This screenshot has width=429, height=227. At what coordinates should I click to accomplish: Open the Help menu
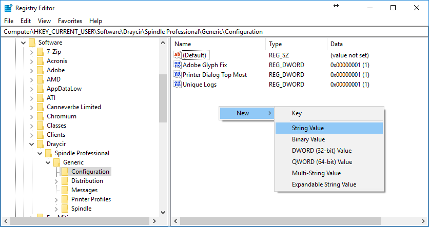click(95, 21)
